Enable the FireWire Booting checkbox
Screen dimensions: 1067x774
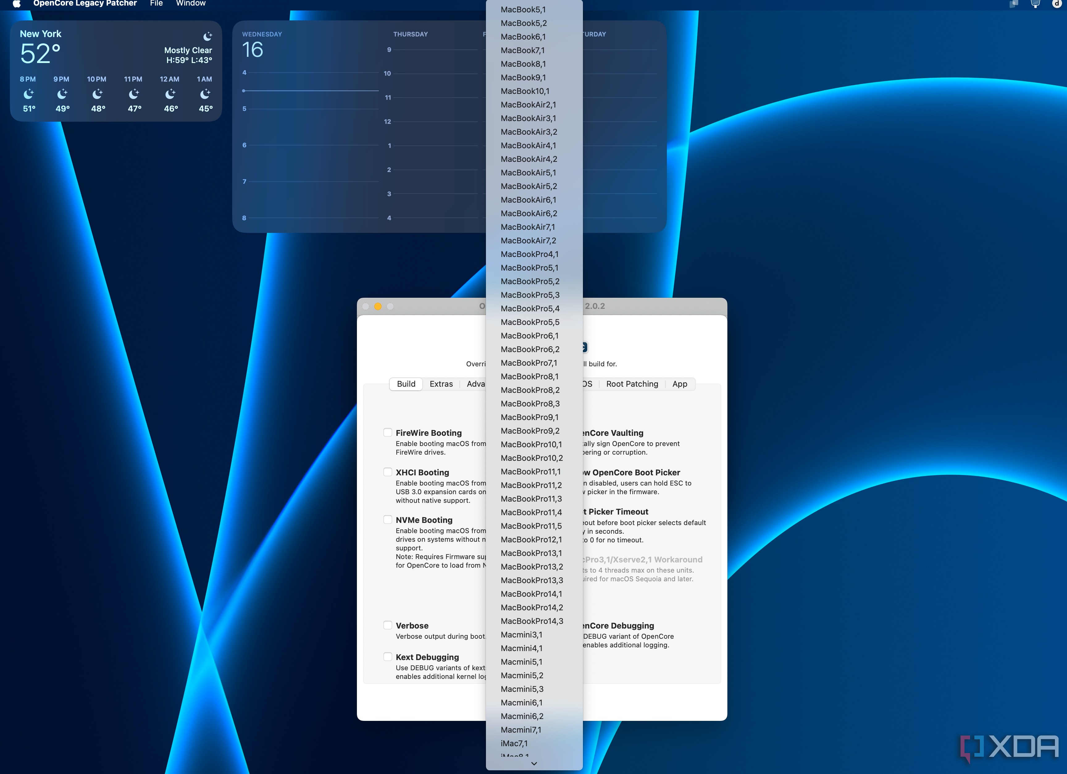tap(388, 432)
